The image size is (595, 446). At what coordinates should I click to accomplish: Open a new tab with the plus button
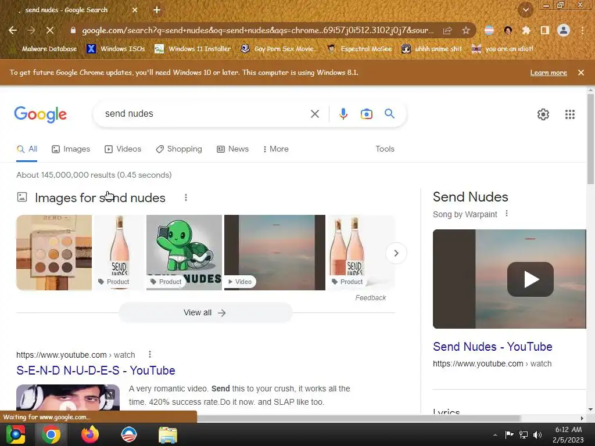click(x=157, y=10)
